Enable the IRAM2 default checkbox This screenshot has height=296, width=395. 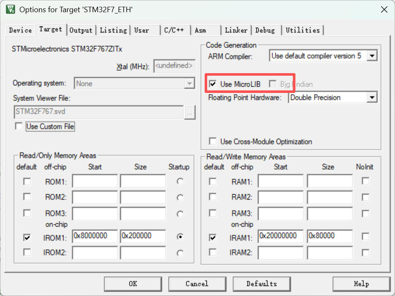213,252
